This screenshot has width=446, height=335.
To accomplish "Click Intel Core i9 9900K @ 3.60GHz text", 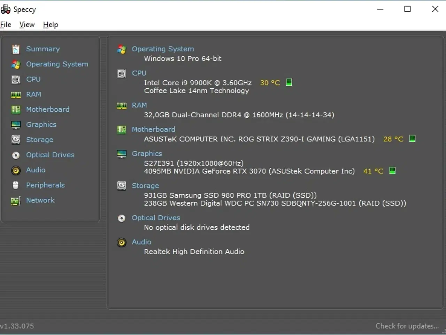I will (x=198, y=83).
